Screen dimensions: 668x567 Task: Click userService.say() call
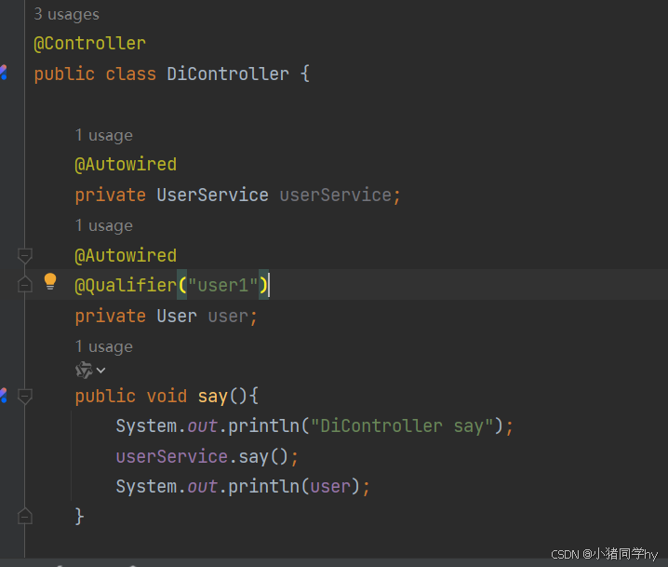203,456
